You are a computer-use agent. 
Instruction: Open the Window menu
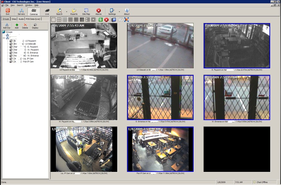pos(28,5)
